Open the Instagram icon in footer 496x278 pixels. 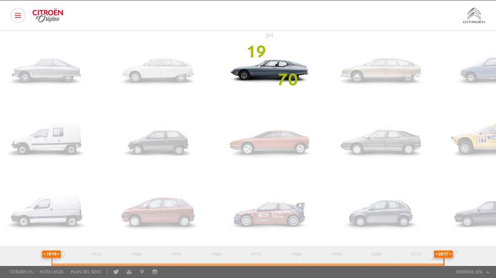point(155,272)
